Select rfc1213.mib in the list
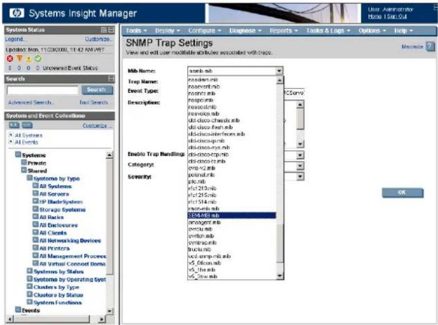The height and width of the screenshot is (325, 438). point(232,188)
